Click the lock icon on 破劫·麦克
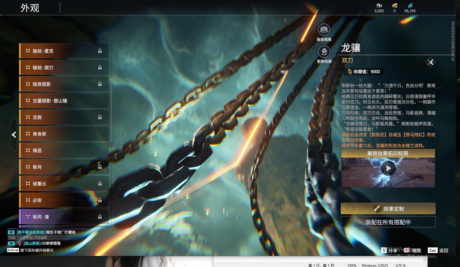Image resolution: width=460 pixels, height=267 pixels. [x=100, y=51]
